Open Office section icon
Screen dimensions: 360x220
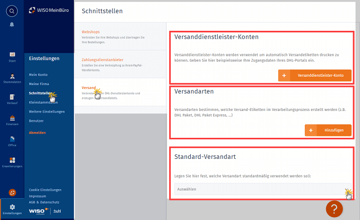click(x=12, y=139)
